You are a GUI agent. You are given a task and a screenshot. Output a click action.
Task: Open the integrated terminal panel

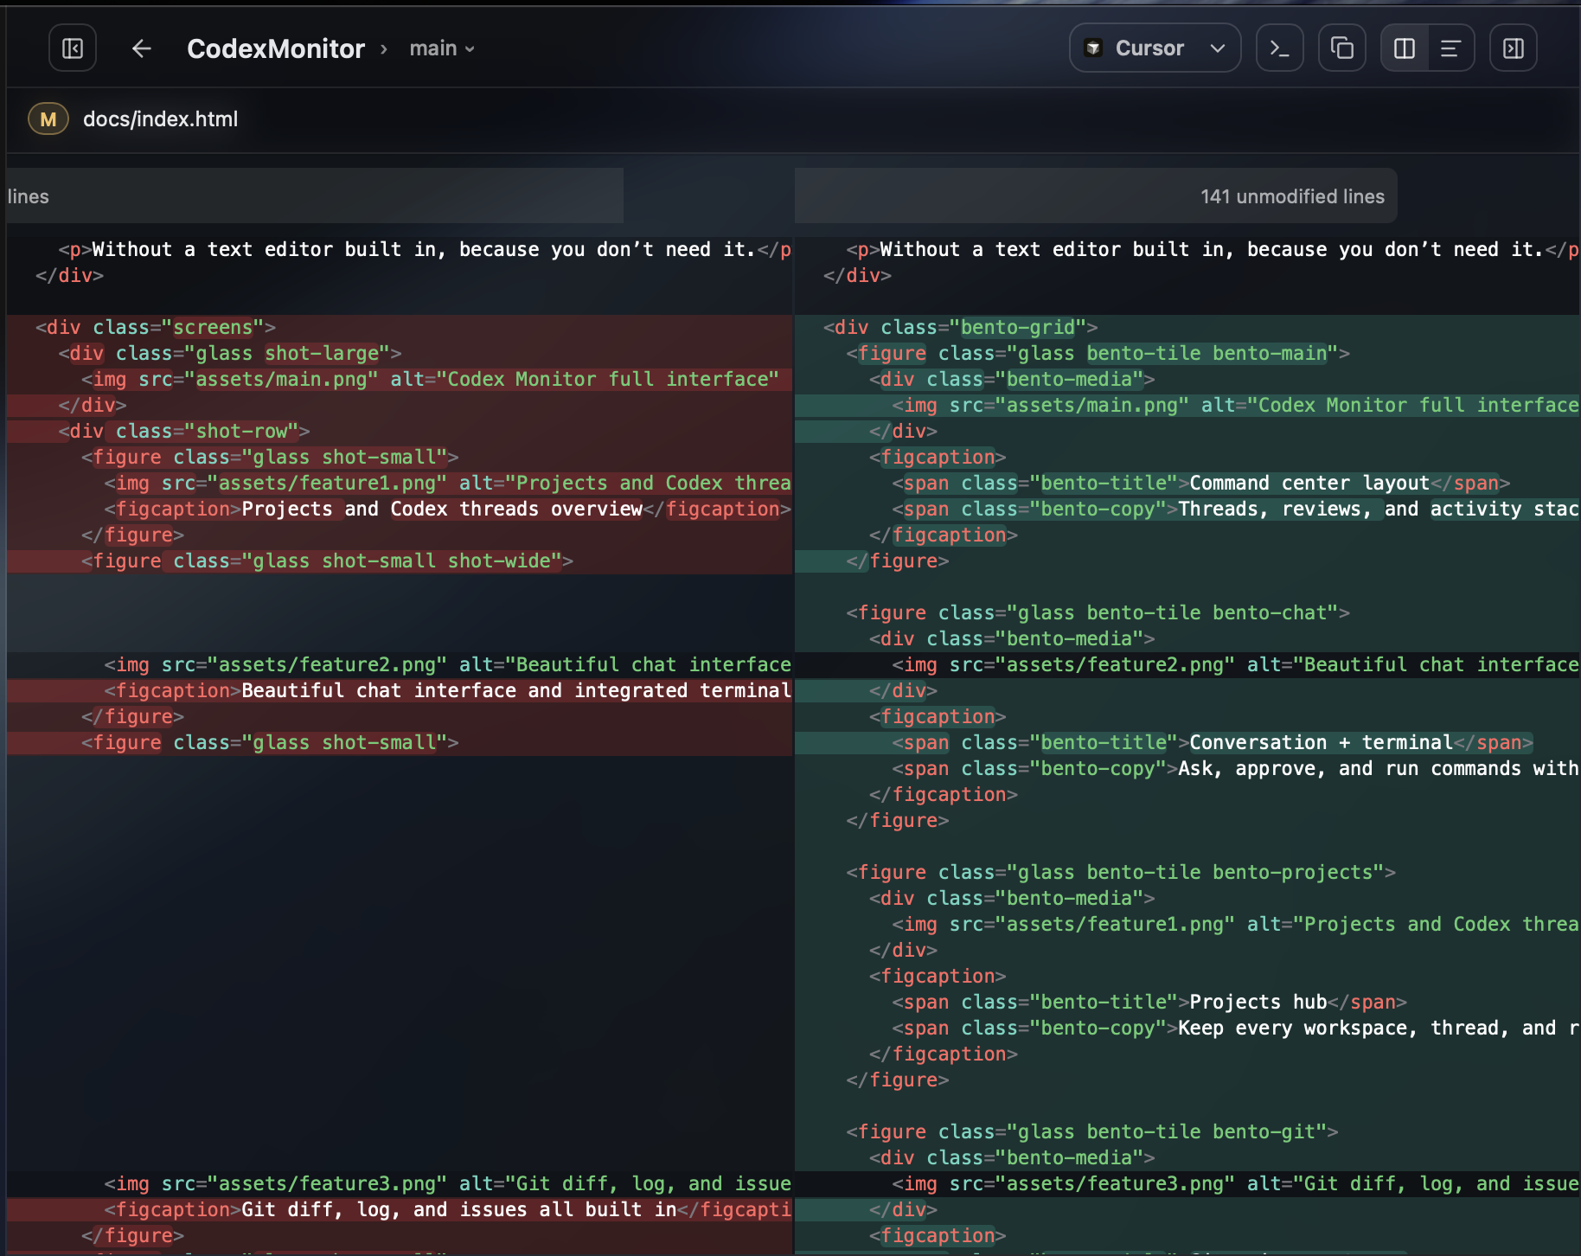click(1279, 48)
